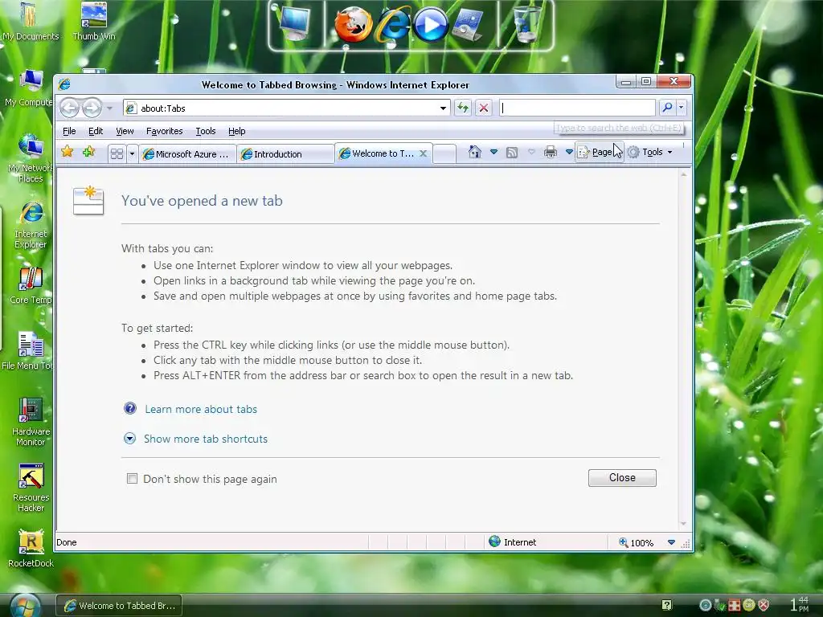
Task: Open Resources Hacker desktop icon
Action: click(31, 488)
